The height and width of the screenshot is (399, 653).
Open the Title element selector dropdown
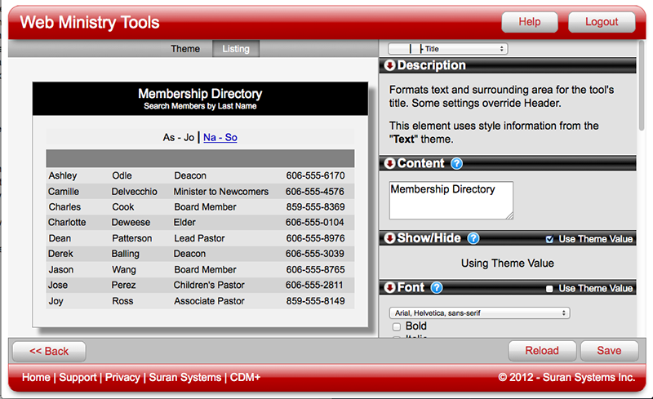click(x=447, y=49)
